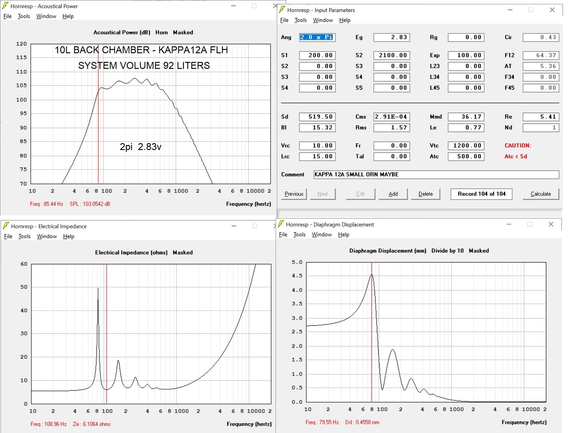Click the Record 104 of 104 box

pos(482,194)
